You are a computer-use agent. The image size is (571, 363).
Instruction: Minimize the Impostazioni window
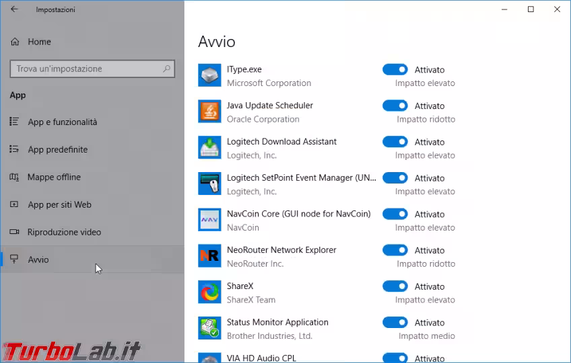click(504, 9)
